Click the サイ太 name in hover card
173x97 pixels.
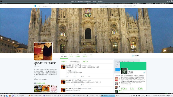(x=131, y=72)
